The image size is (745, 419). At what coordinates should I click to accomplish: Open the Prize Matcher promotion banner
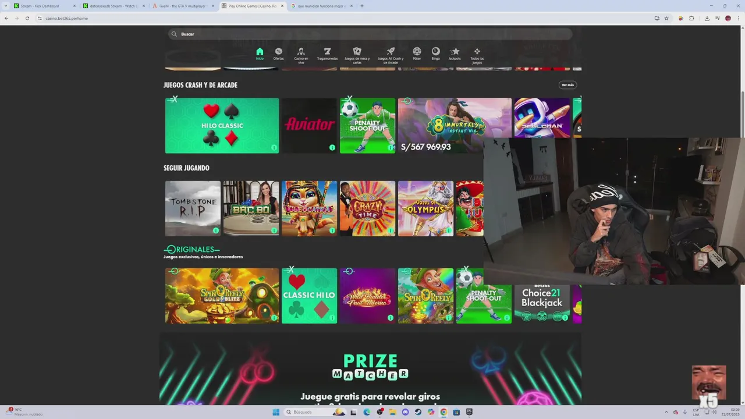[x=370, y=369]
